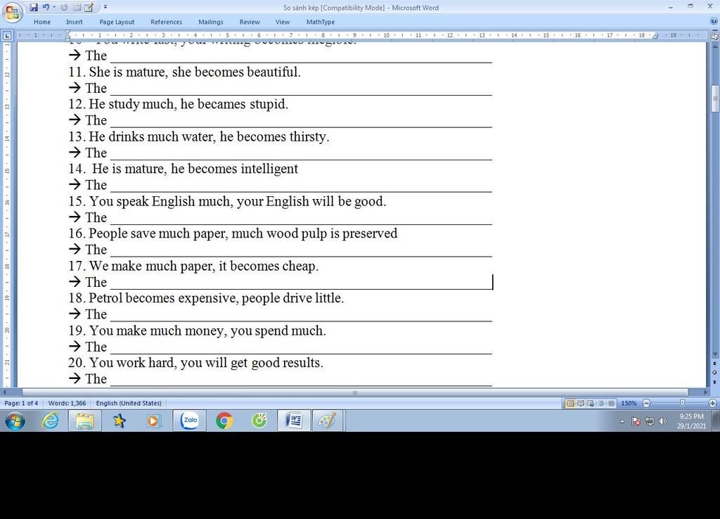Open Paint from the taskbar
Viewport: 720px width, 519px height.
328,421
